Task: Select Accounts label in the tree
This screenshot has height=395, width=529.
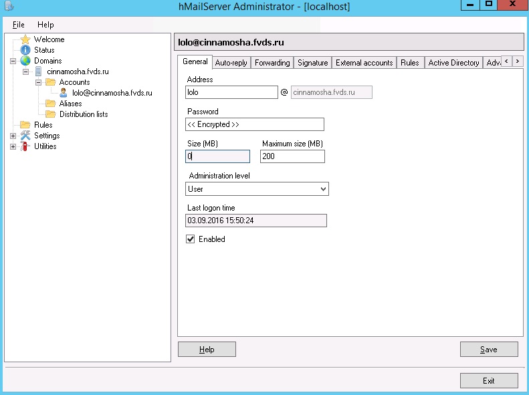Action: click(74, 82)
